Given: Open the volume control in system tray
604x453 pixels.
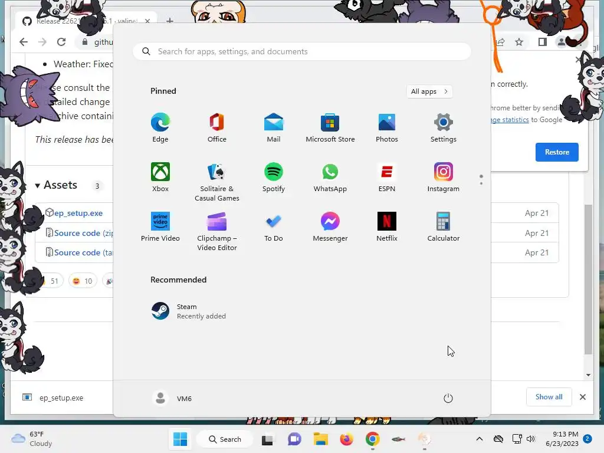Looking at the screenshot, I should 531,439.
